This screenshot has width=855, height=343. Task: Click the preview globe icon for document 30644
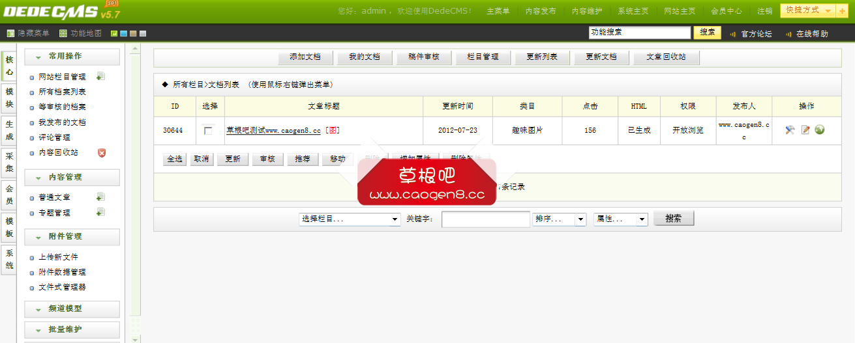820,130
